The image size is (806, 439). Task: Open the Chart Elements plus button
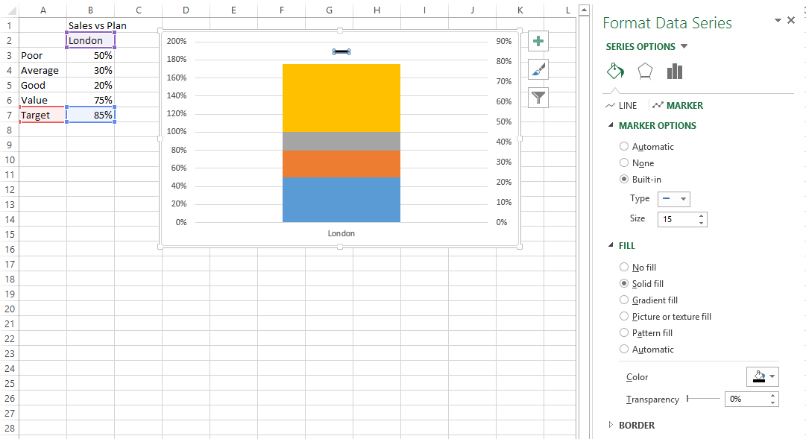click(x=538, y=41)
